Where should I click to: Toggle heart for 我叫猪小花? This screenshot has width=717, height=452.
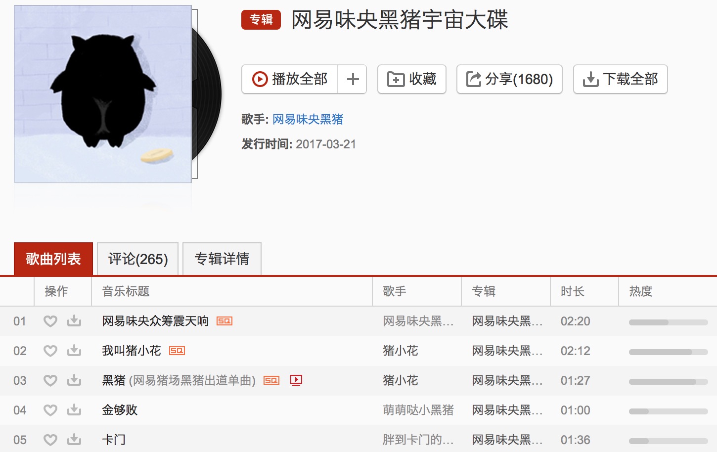[x=50, y=351]
